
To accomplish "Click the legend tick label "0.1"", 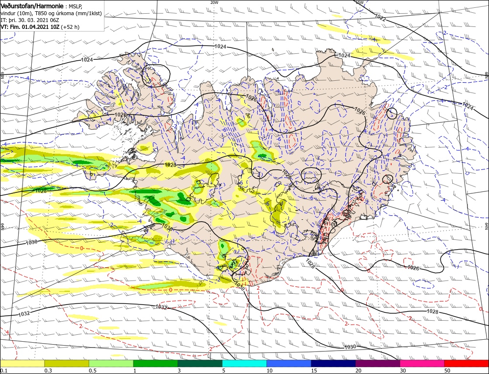I will tap(3, 371).
